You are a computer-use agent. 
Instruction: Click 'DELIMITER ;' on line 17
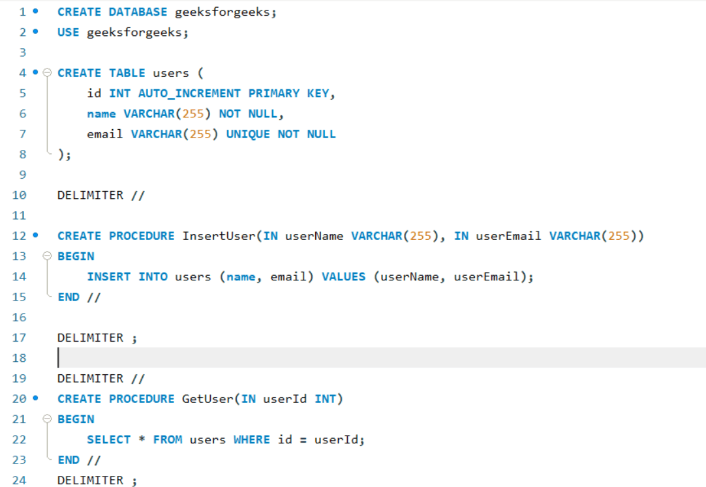tap(97, 338)
